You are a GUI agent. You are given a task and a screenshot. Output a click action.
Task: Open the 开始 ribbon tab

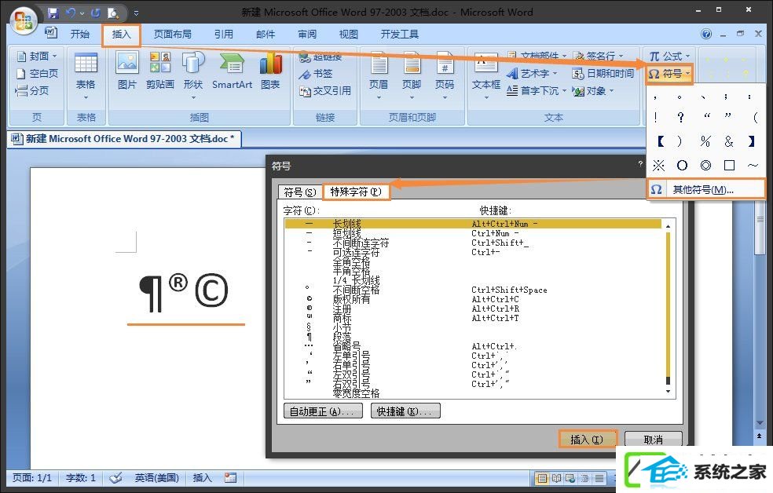[x=80, y=34]
